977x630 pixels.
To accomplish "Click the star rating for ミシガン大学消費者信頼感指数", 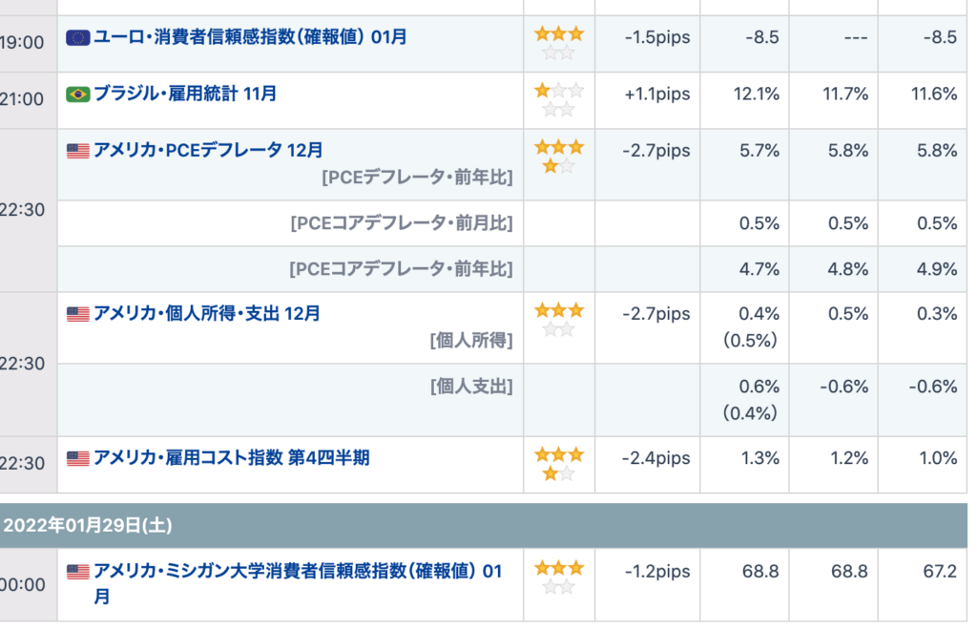I will (x=559, y=577).
